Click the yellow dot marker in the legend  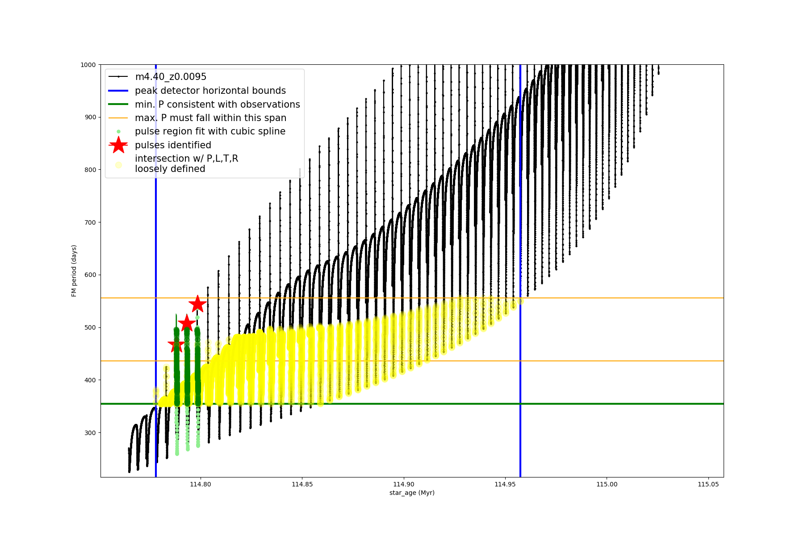tap(118, 165)
